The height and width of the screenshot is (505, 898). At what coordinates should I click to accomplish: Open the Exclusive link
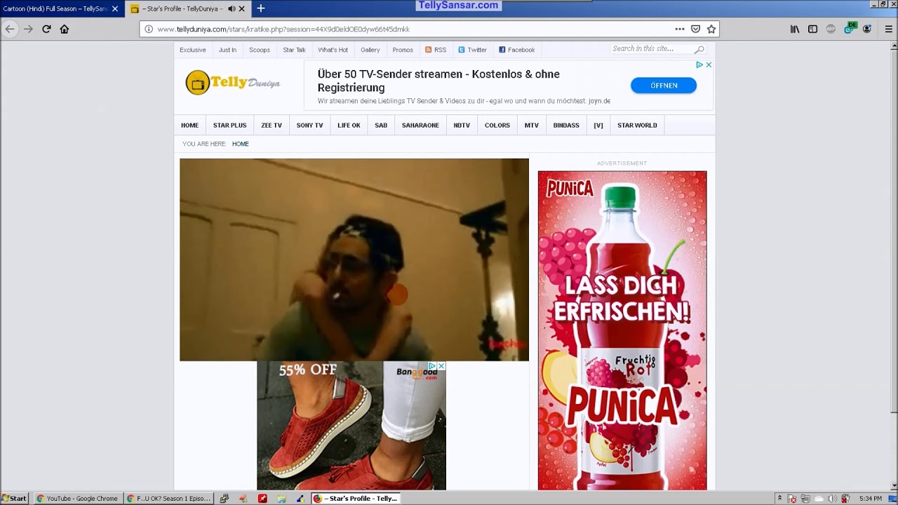pyautogui.click(x=192, y=50)
